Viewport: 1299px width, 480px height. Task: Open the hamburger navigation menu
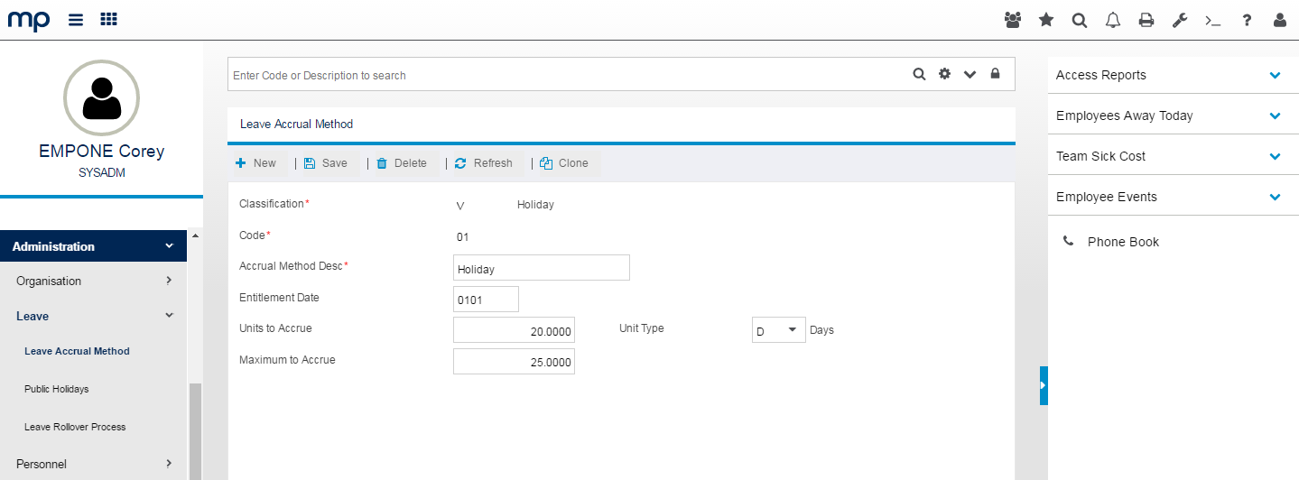pyautogui.click(x=76, y=20)
